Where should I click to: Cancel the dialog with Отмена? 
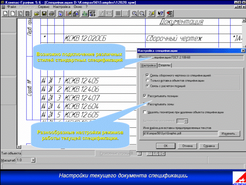pyautogui.click(x=187, y=146)
